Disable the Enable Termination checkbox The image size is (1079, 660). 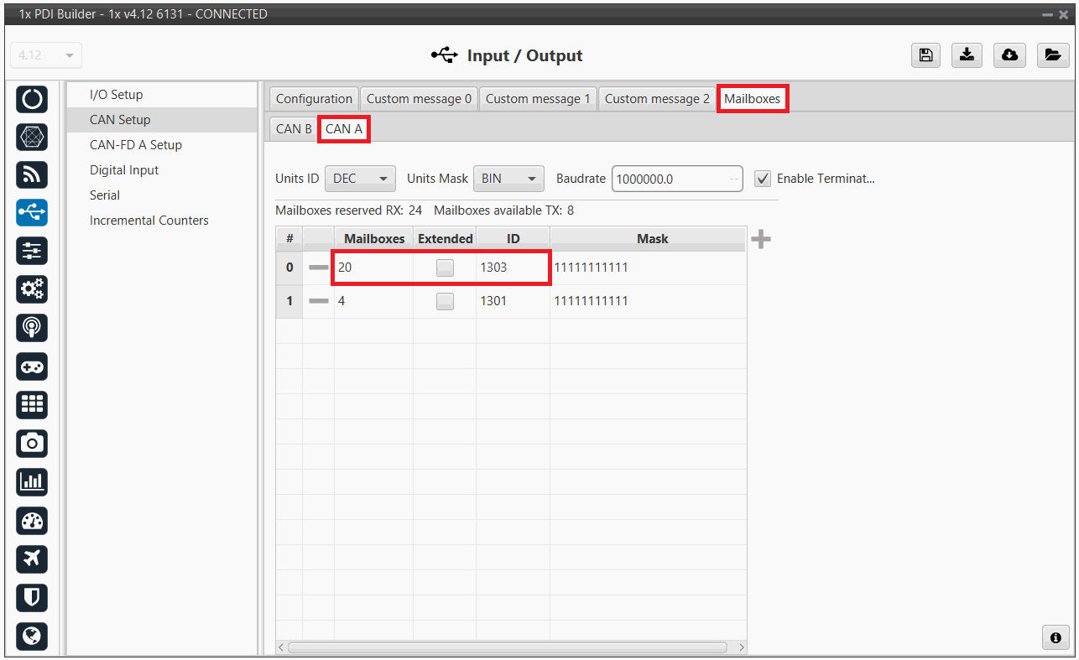(x=763, y=179)
